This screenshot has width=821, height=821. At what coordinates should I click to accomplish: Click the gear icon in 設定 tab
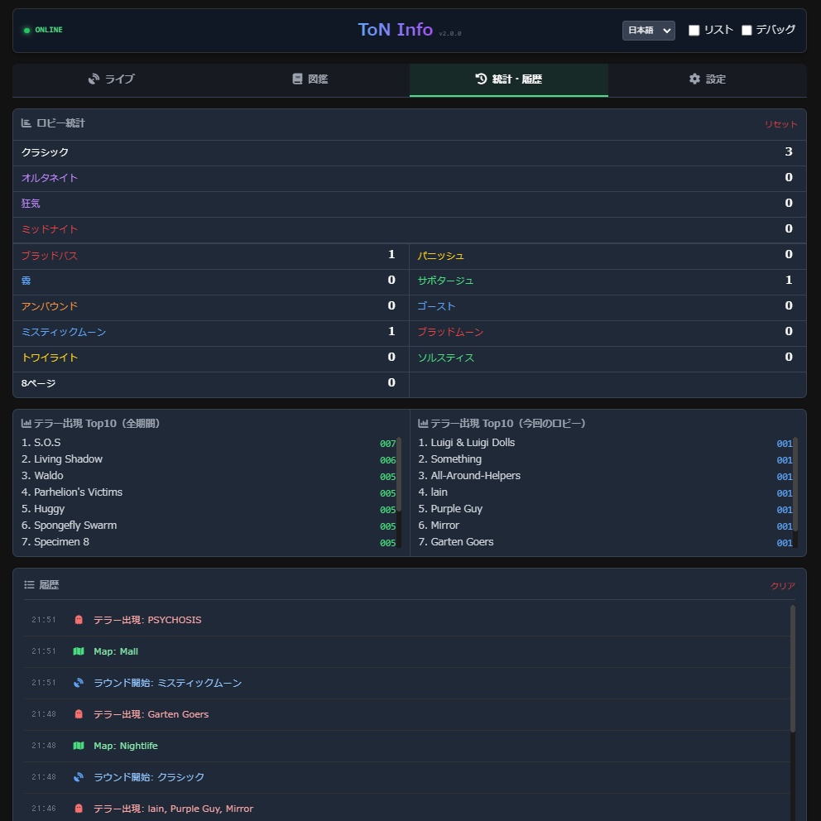pyautogui.click(x=694, y=79)
